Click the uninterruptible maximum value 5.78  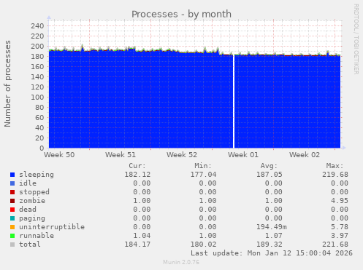340,227
